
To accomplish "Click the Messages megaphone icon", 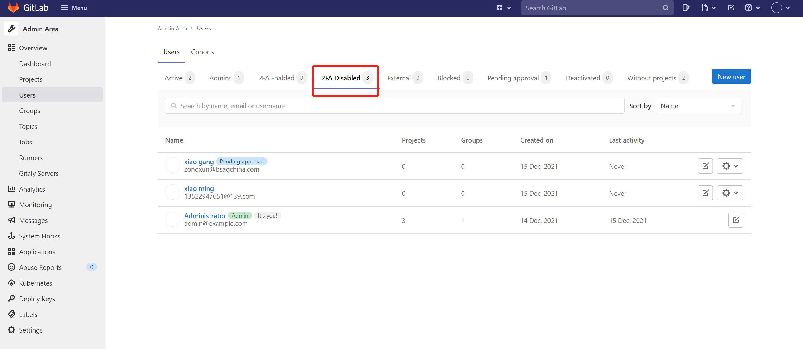I will (x=11, y=220).
